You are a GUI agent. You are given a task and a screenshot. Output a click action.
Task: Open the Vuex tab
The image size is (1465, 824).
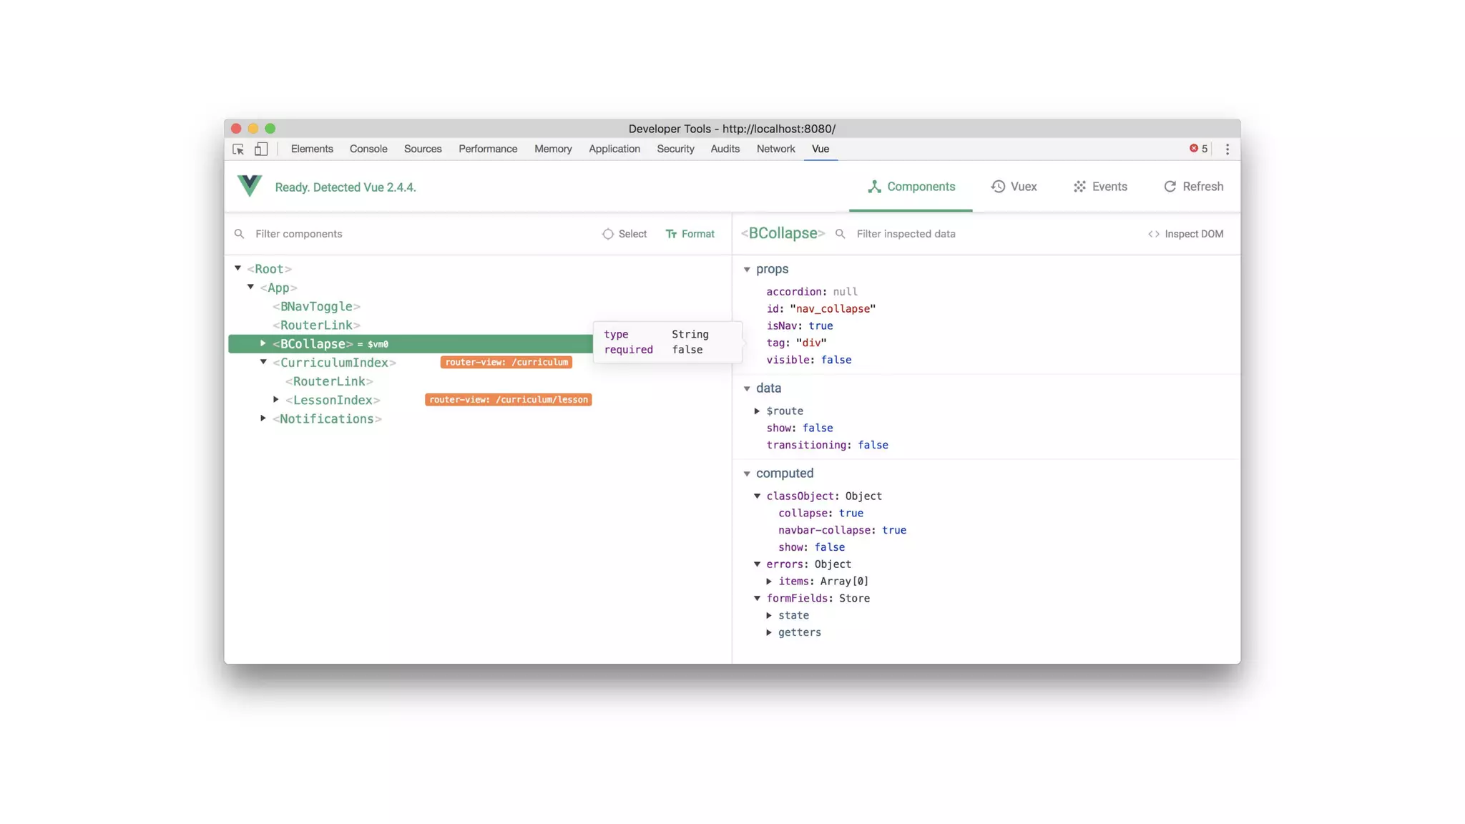coord(1014,187)
